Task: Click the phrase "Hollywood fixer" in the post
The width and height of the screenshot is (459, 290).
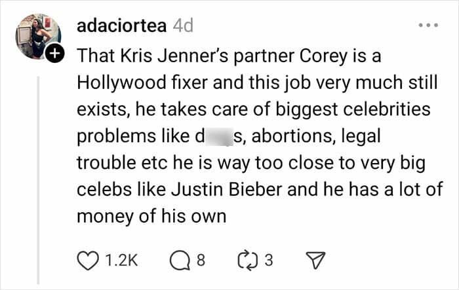Action: [142, 82]
